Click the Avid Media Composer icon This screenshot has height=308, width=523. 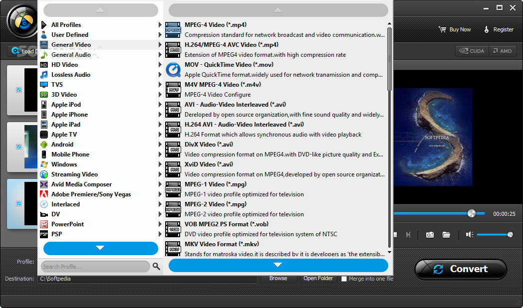[44, 184]
